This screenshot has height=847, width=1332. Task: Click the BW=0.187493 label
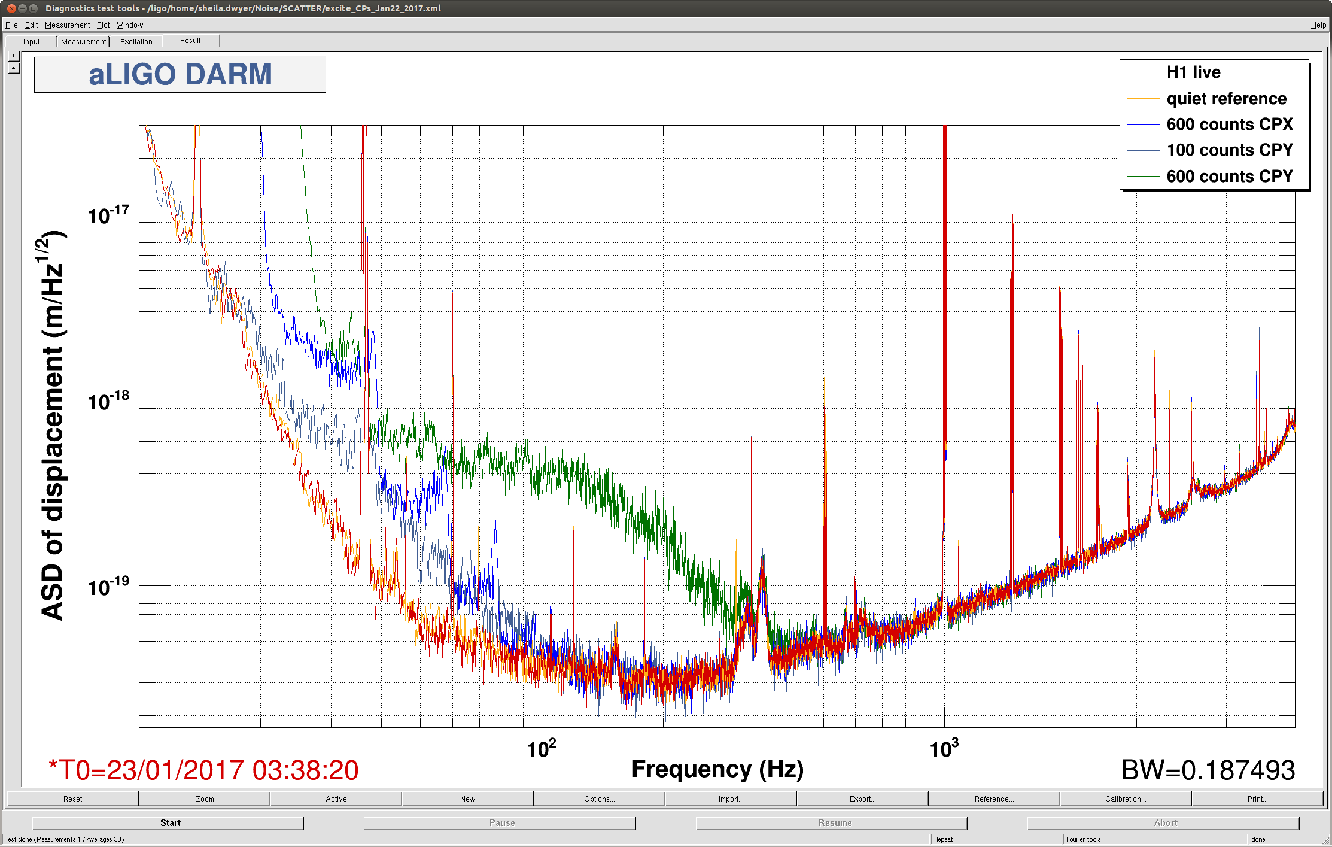click(x=1208, y=770)
